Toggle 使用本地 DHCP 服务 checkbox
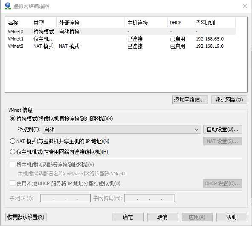Viewport: 252px width, 226px height. [x=12, y=183]
